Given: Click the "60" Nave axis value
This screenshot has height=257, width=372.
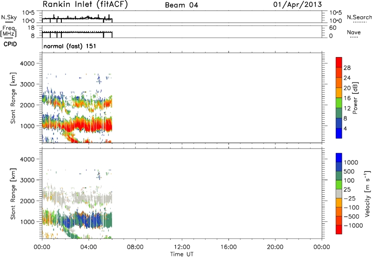Looking at the screenshot, I should click(332, 28).
